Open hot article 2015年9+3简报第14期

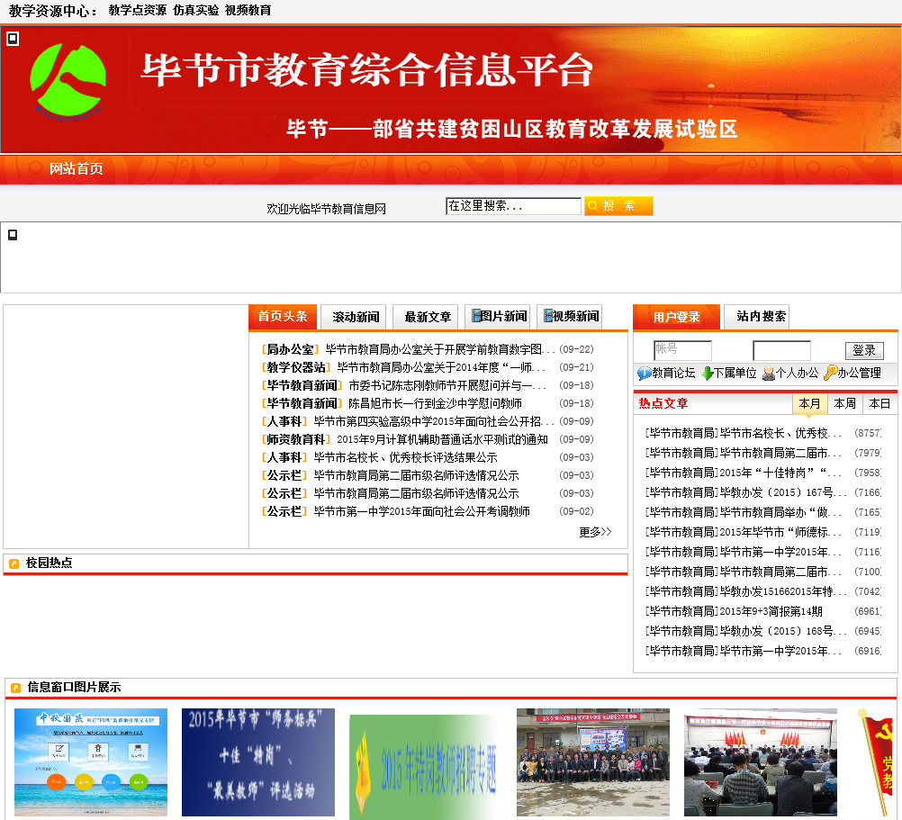[734, 611]
